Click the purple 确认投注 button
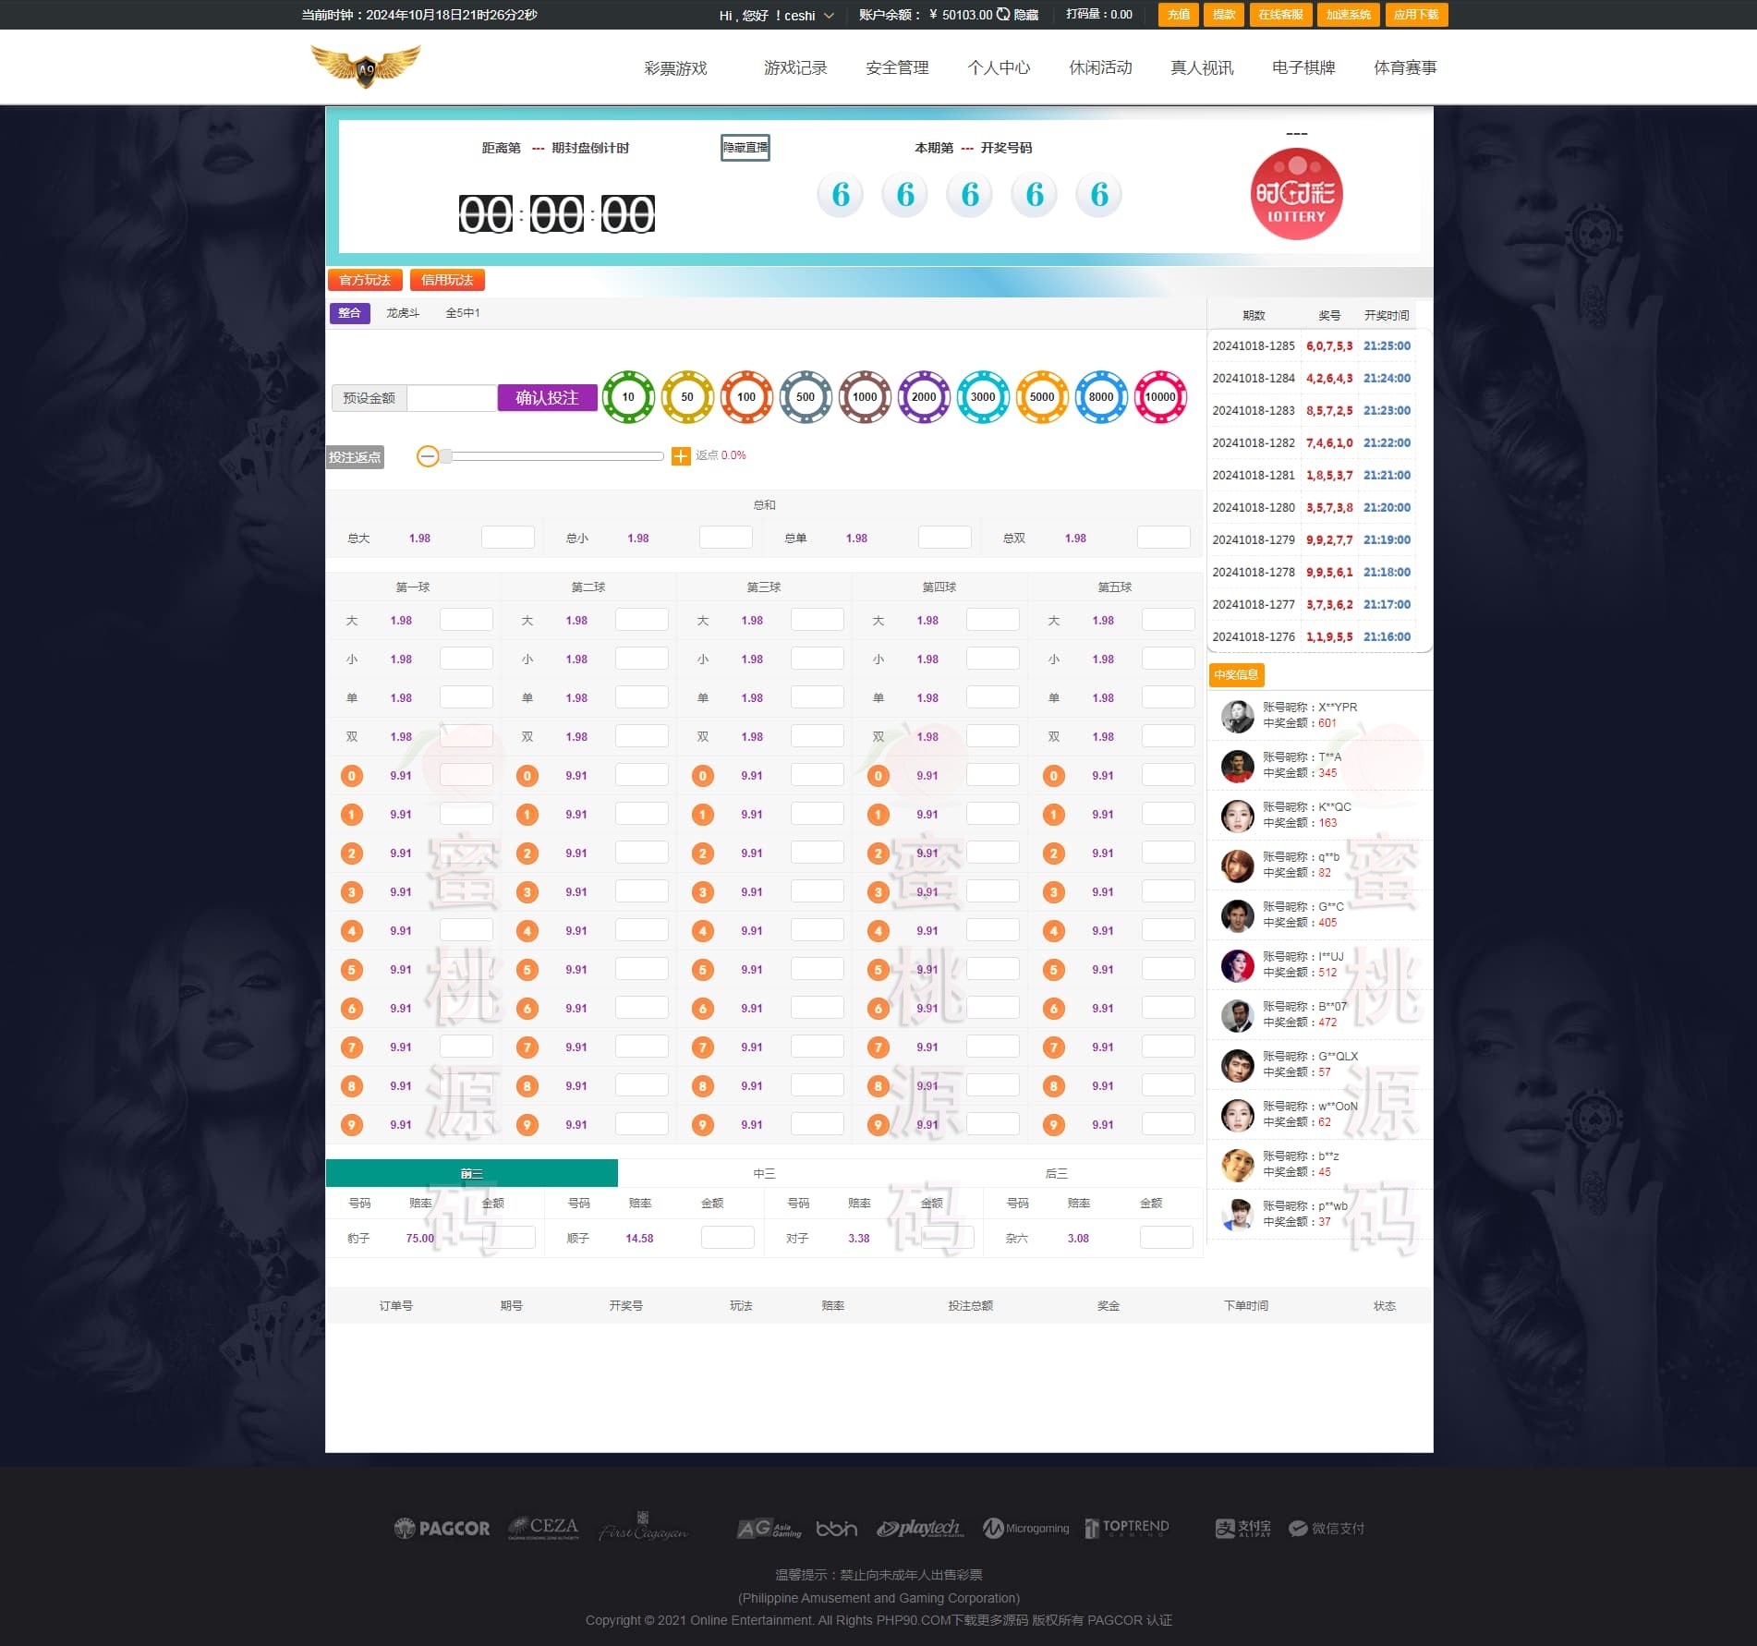 click(547, 397)
